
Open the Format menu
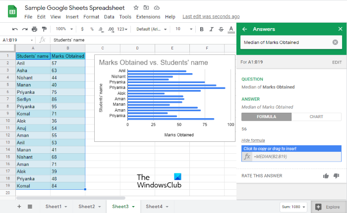(x=91, y=17)
